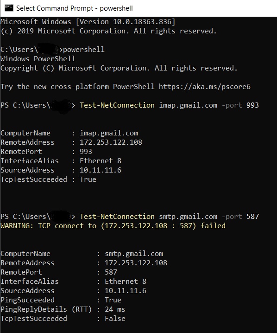277x333 pixels.
Task: Click the first TcpTestSucceeded value True
Action: (x=88, y=179)
